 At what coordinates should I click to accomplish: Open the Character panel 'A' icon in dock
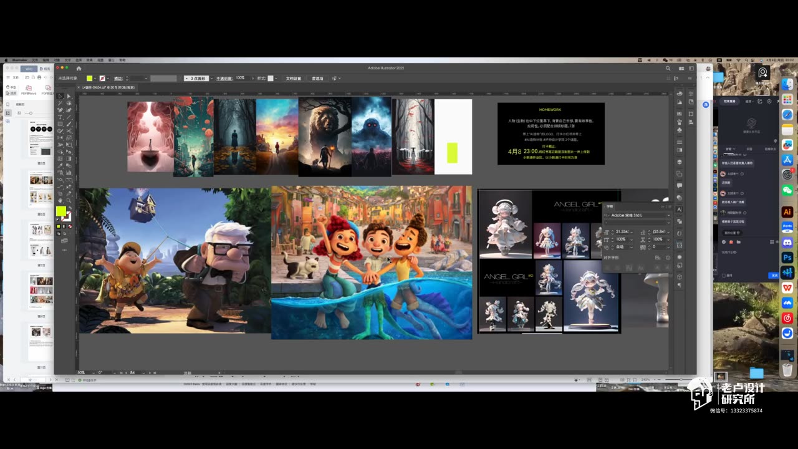(x=680, y=210)
